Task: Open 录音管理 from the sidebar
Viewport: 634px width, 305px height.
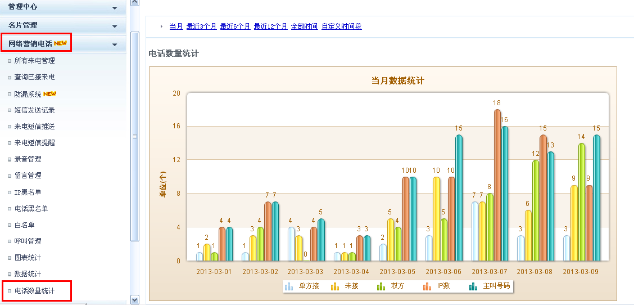Action: (x=28, y=159)
